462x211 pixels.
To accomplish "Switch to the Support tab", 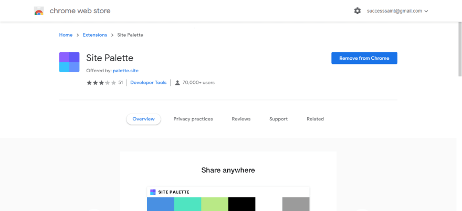I will click(278, 119).
